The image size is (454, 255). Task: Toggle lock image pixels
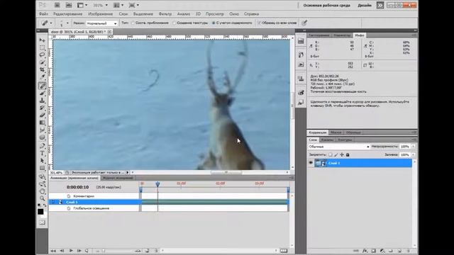[336, 154]
